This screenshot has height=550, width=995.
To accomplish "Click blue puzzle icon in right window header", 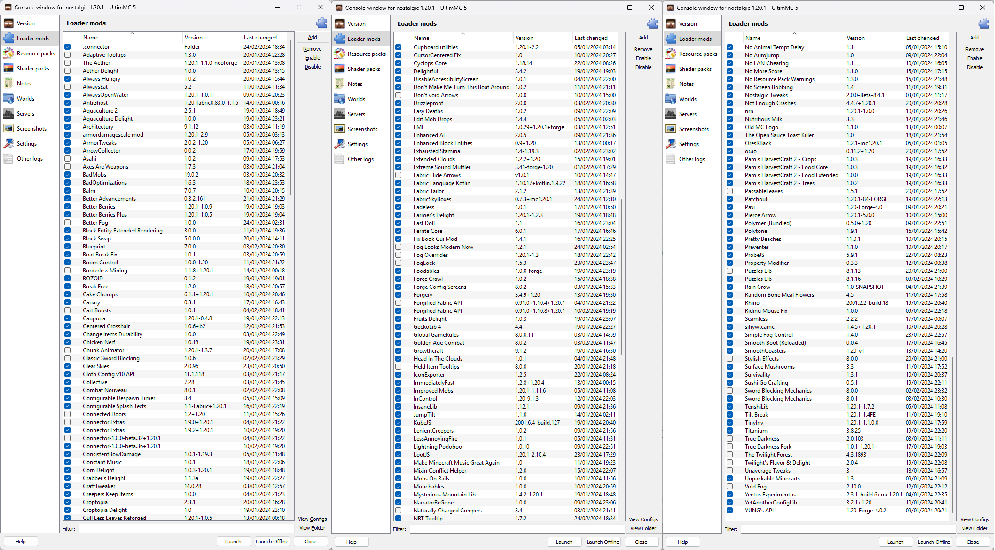I will point(984,23).
